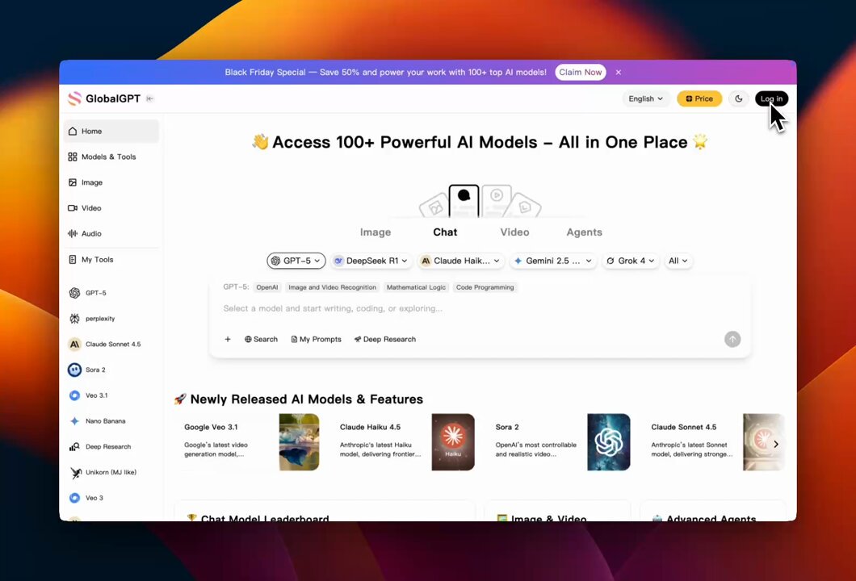Open the Price page button
856x581 pixels.
click(699, 98)
